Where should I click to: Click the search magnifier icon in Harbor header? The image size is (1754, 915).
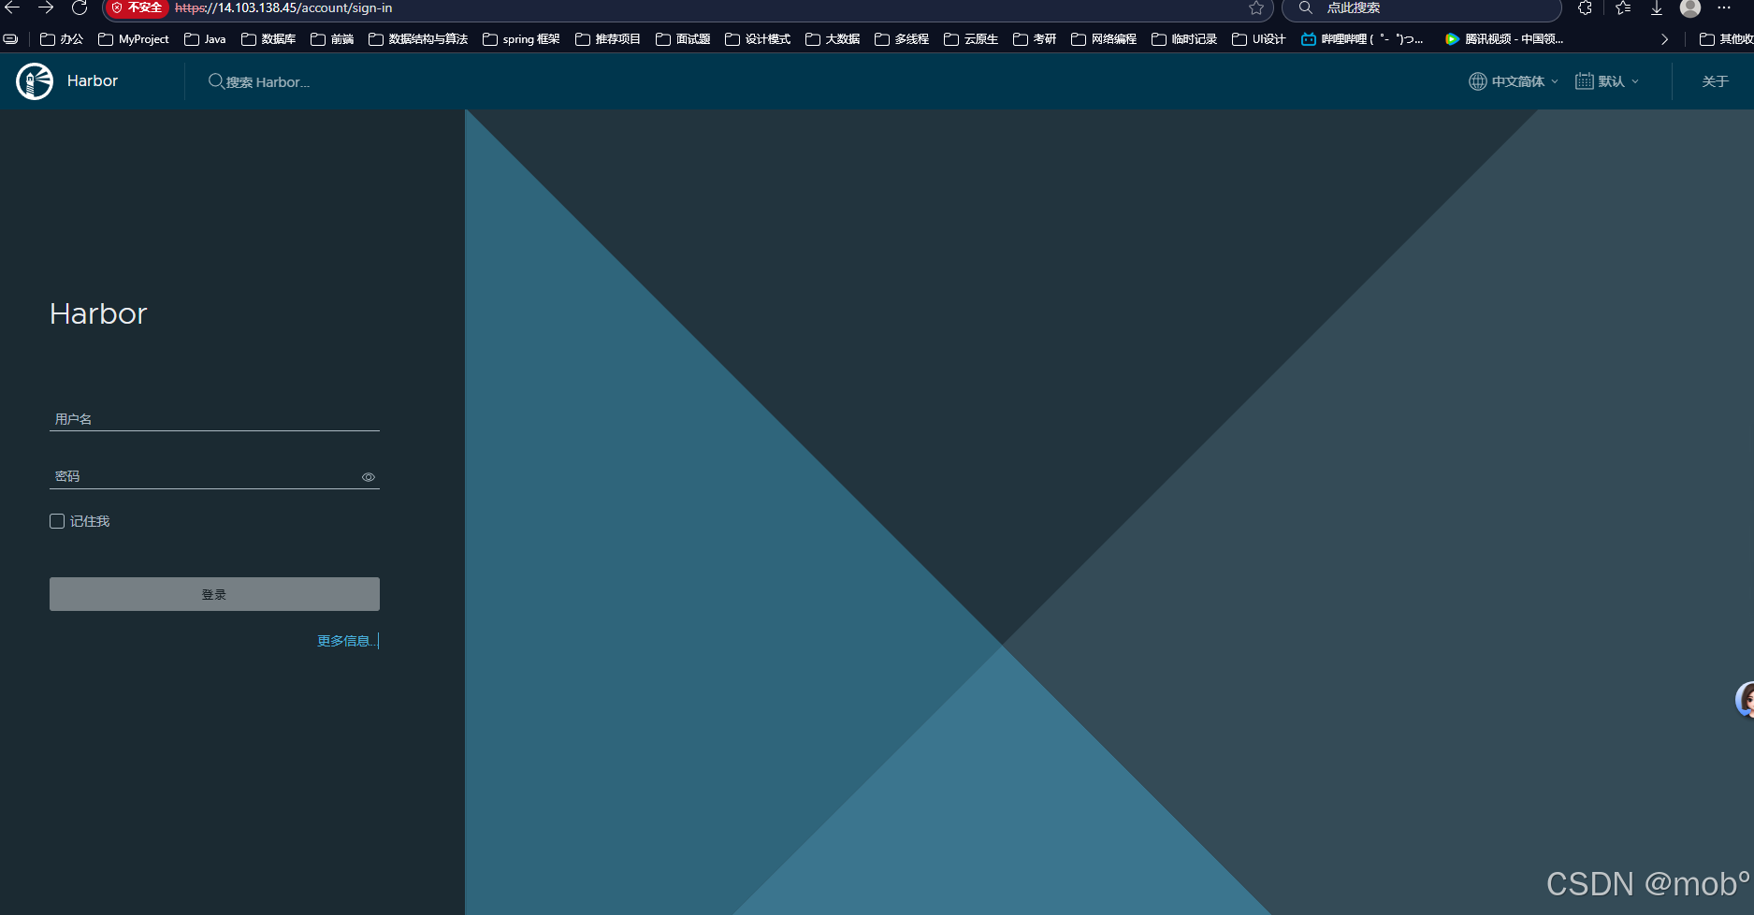tap(216, 81)
